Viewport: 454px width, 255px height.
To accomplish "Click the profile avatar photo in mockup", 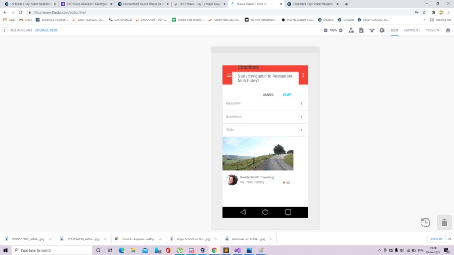I will click(x=232, y=180).
